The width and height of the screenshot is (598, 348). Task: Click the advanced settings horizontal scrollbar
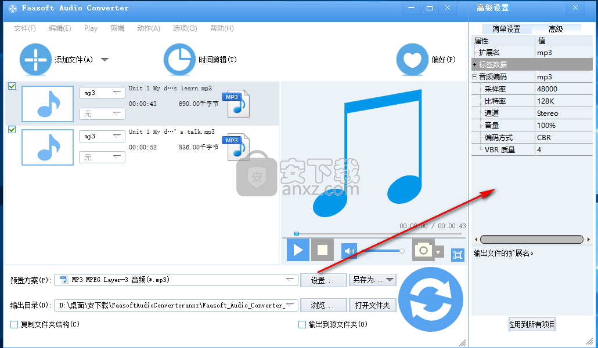[532, 239]
